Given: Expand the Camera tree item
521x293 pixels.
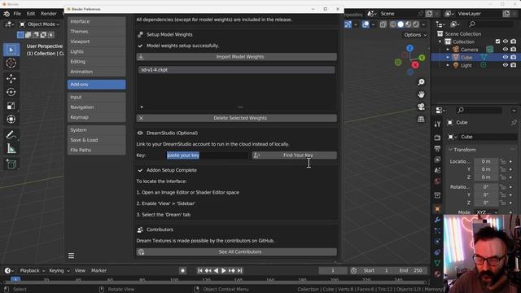Looking at the screenshot, I should [x=448, y=50].
